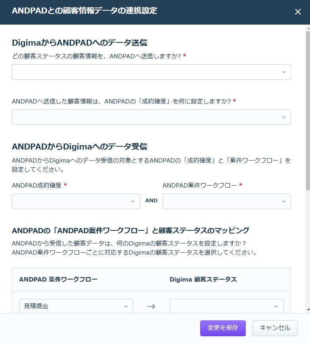Click the scrollbar up arrow
310x343 pixels.
click(x=308, y=28)
